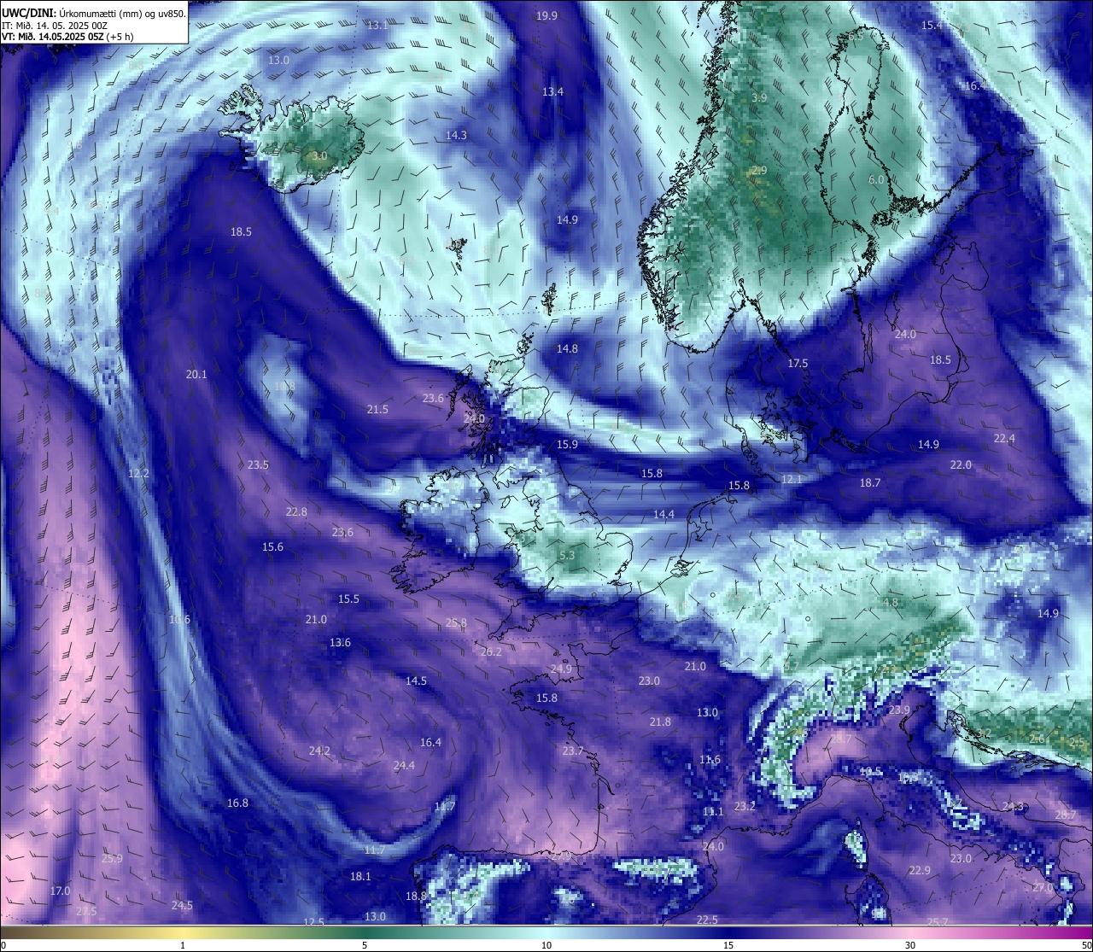The image size is (1093, 952).
Task: Click the 14.8 value in the North Sea
Action: 567,349
